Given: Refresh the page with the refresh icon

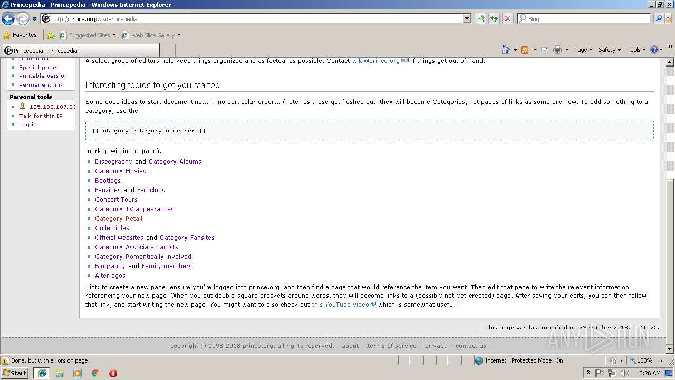Looking at the screenshot, I should [494, 19].
